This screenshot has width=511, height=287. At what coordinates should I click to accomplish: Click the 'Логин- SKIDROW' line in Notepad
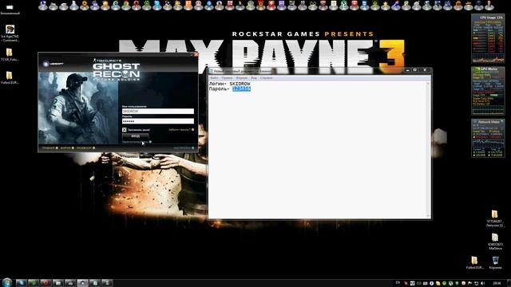(x=230, y=84)
